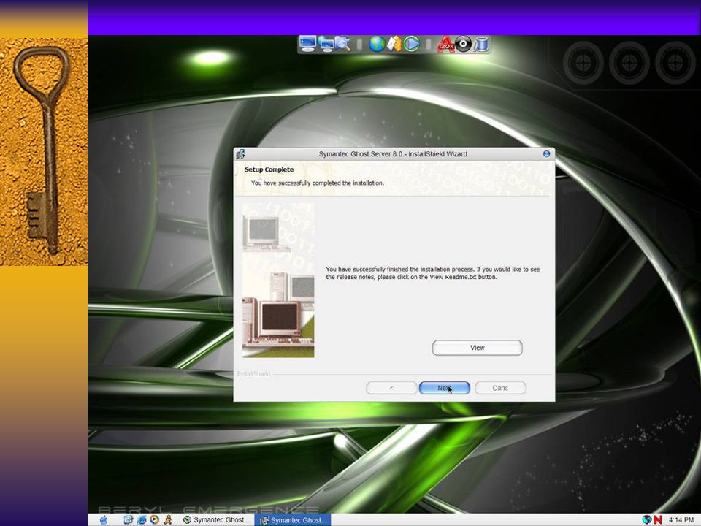The height and width of the screenshot is (526, 701).
Task: Click the computers illustration in the wizard
Action: (278, 280)
